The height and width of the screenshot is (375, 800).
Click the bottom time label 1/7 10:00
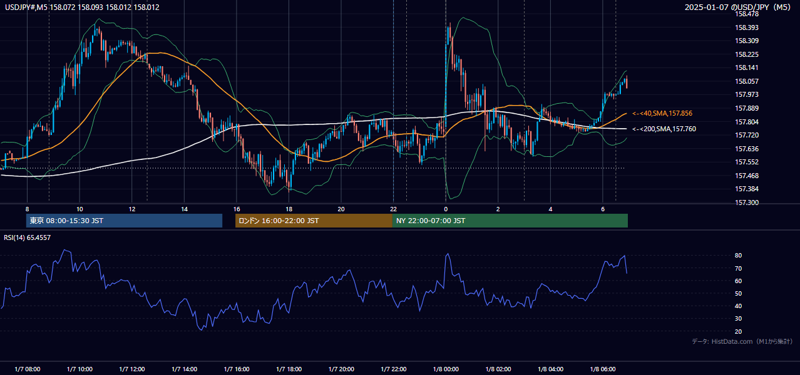click(x=79, y=369)
